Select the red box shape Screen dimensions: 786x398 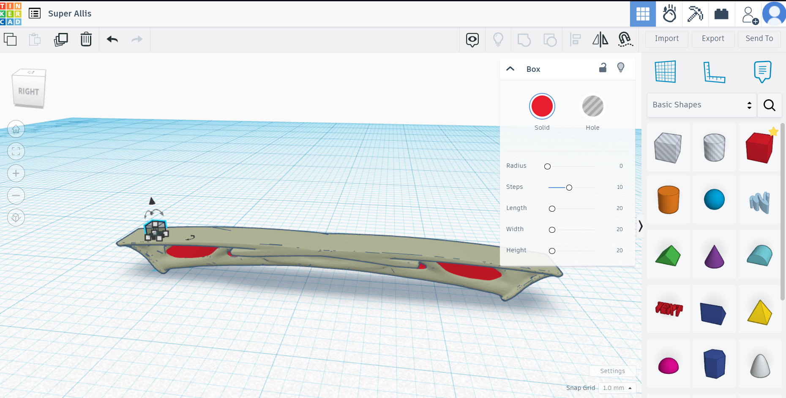pos(759,147)
